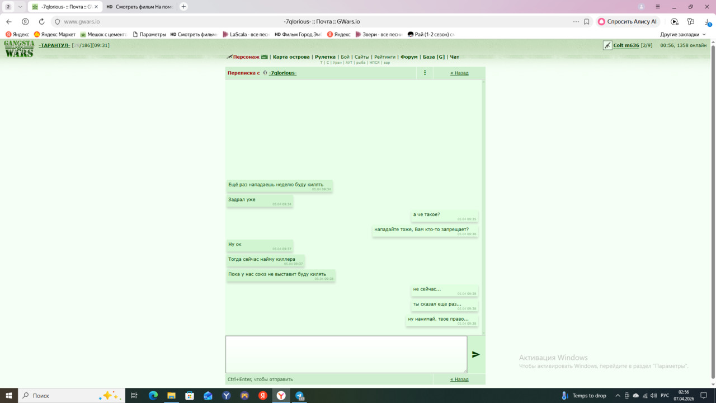Click the Colt m636 weapon icon
Image resolution: width=716 pixels, height=403 pixels.
tap(607, 45)
